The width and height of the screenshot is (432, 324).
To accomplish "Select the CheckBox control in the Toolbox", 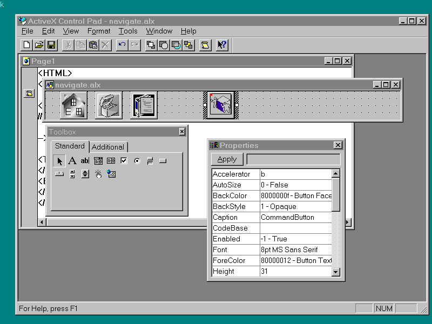I will (124, 161).
